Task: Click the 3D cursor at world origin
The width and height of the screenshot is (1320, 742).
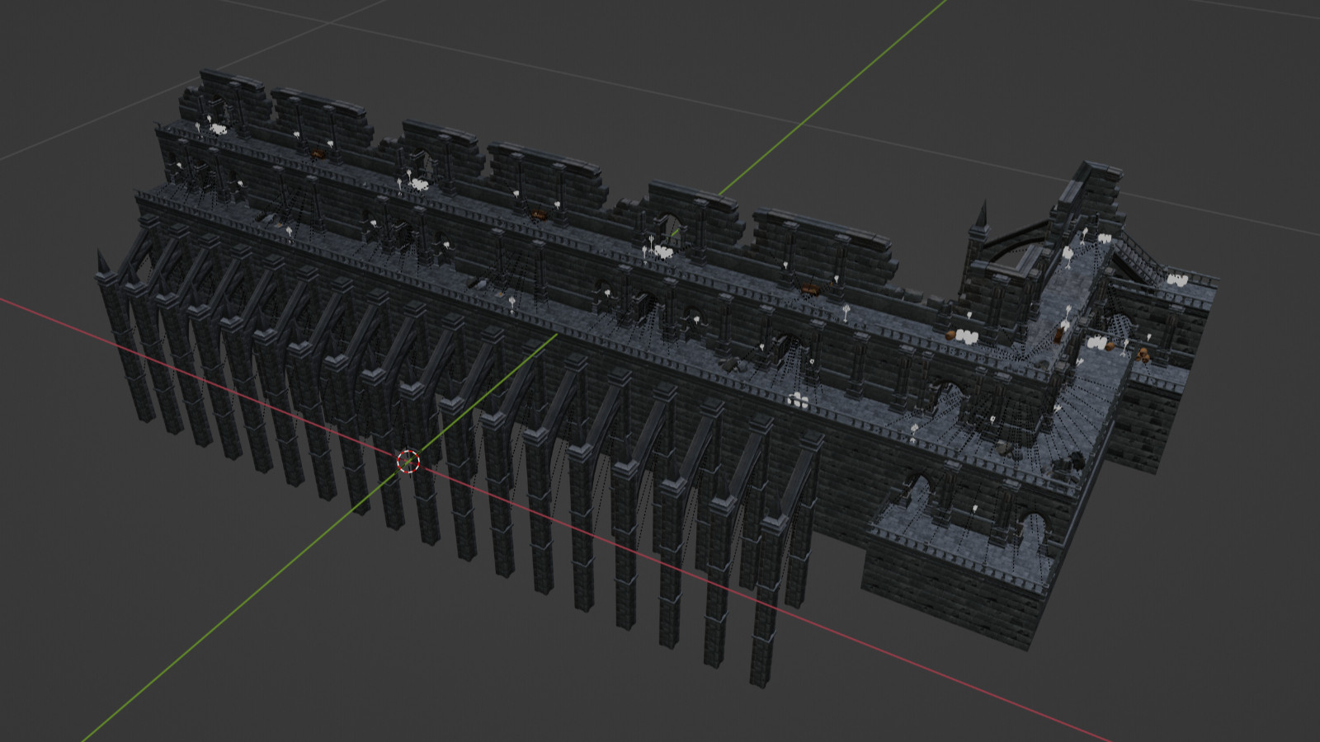Action: (x=408, y=462)
